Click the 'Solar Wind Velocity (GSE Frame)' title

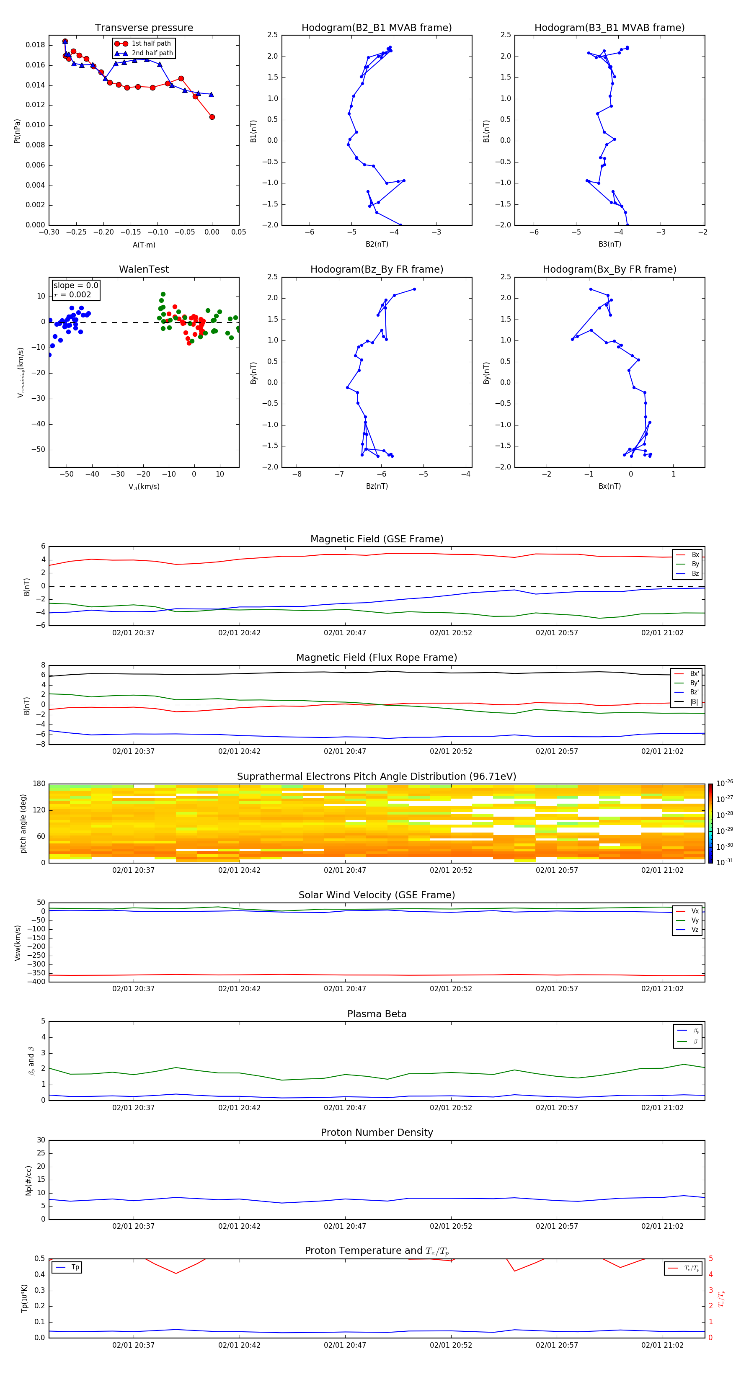[377, 895]
